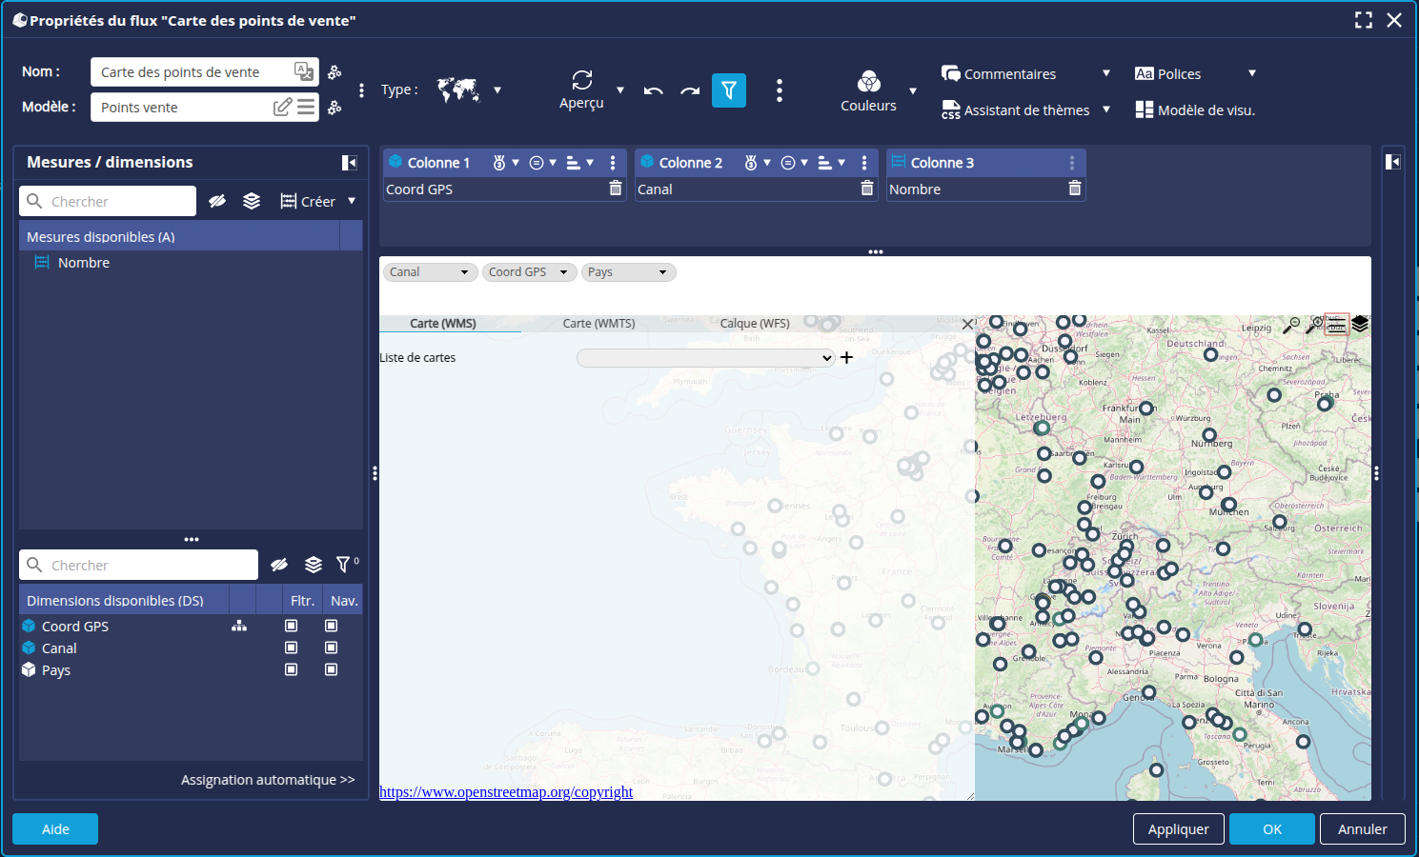Toggle the map legend list icon
1419x857 pixels.
coord(1337,325)
